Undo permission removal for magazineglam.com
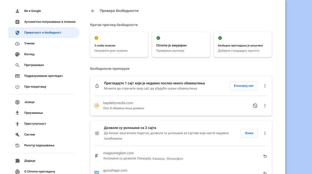Image resolution: width=312 pixels, height=174 pixels. pyautogui.click(x=265, y=156)
